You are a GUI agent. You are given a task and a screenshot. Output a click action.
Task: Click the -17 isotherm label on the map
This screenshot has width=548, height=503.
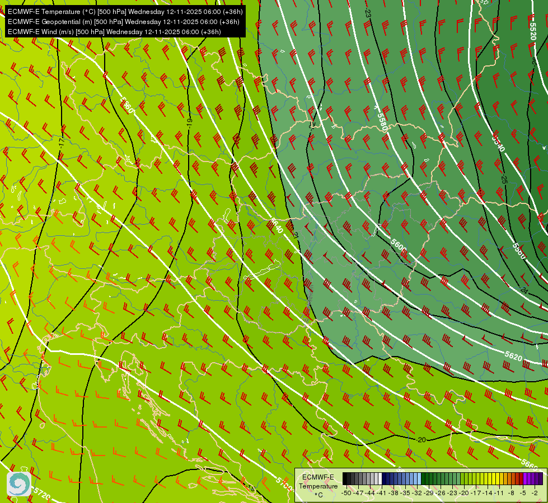point(62,143)
